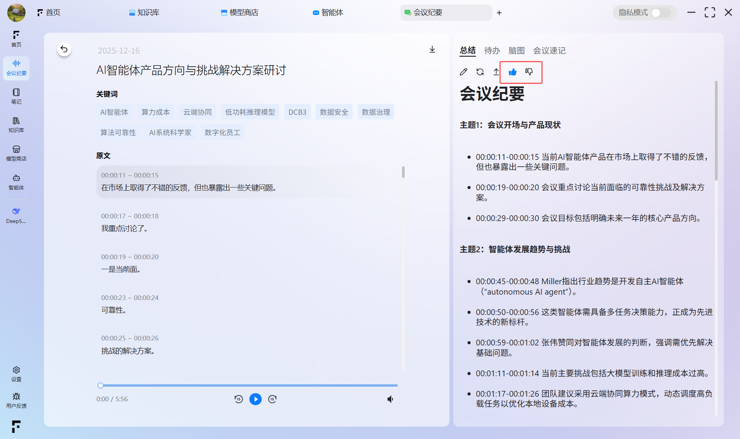The image size is (740, 439).
Task: Switch to the 脑图 tab
Action: click(x=516, y=50)
